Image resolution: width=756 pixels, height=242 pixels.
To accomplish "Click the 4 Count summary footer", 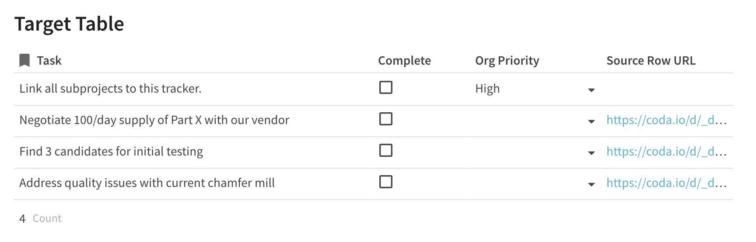I will tap(40, 218).
